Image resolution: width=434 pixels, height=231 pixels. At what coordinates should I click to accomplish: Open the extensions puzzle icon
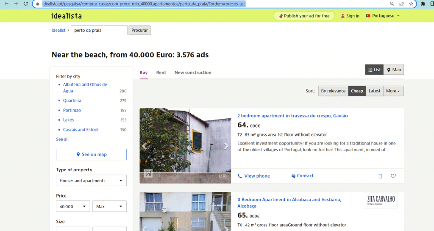point(423,4)
